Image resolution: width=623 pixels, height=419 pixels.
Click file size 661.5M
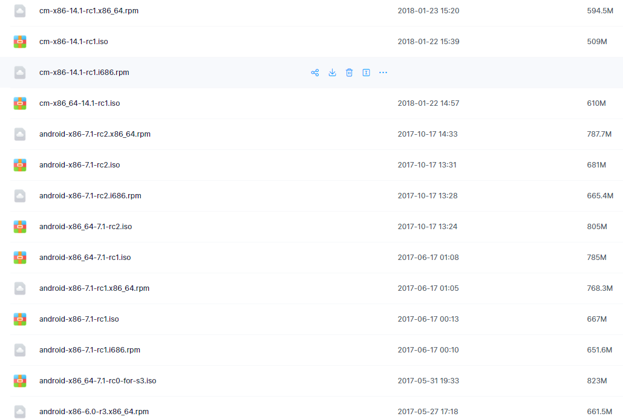click(x=599, y=412)
